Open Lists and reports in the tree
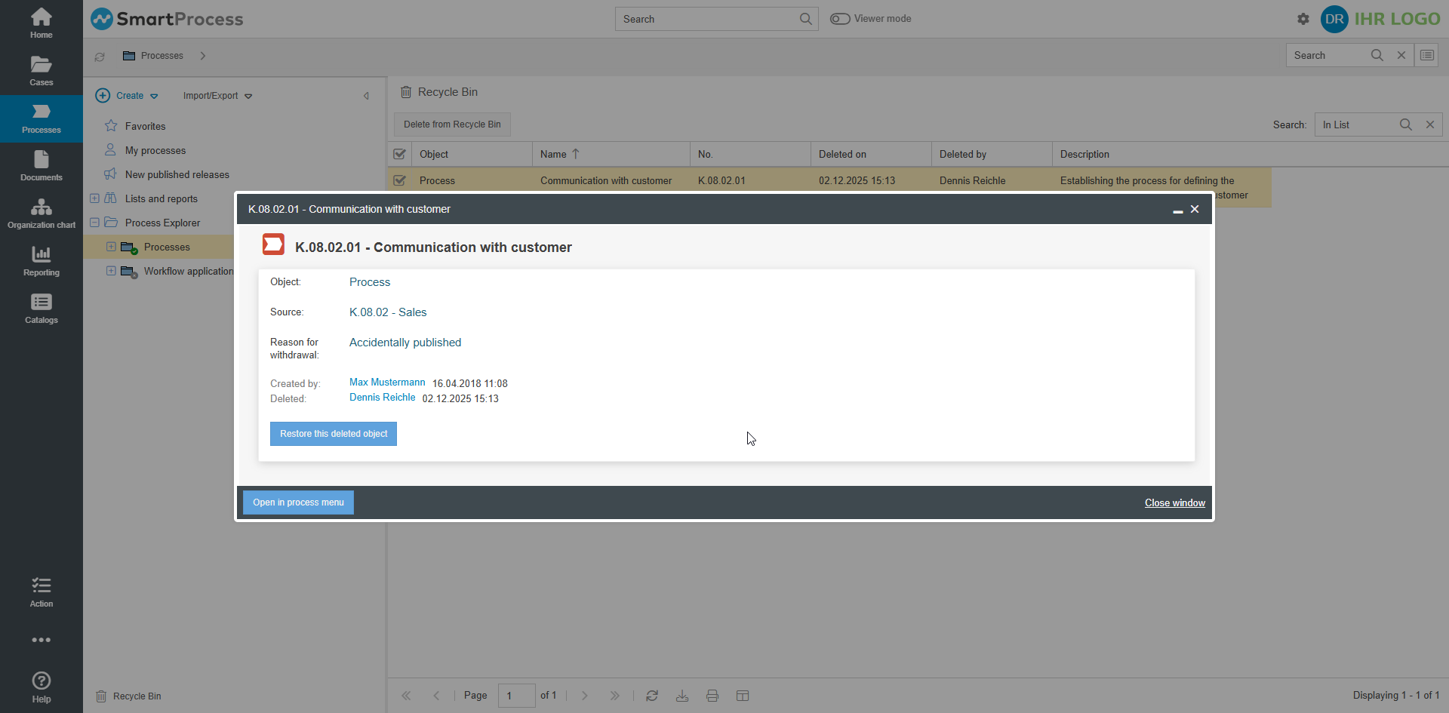Screen dimensions: 1449x713 [162, 198]
